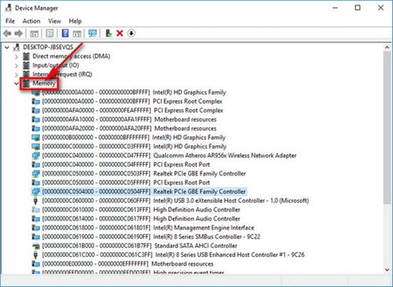Open the Help toolbar icon with question mark
Screen dimensions: 393x287
pos(65,33)
